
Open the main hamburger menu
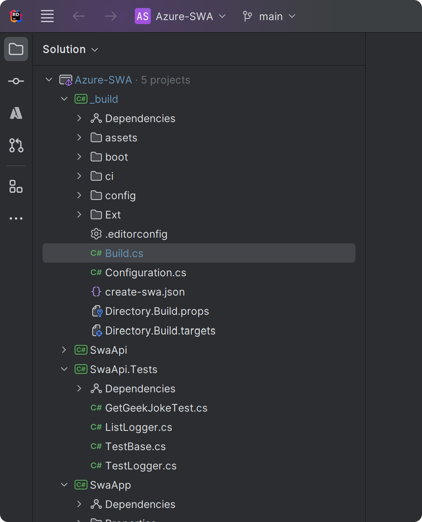pyautogui.click(x=47, y=16)
